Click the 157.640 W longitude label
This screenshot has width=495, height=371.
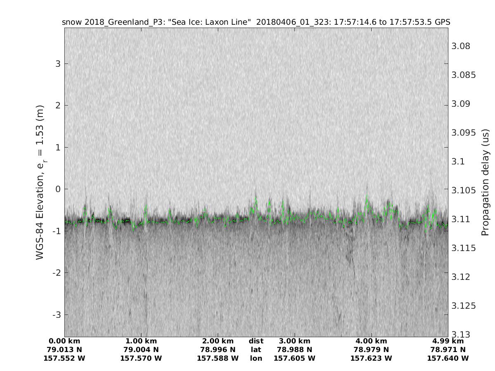[x=448, y=358]
